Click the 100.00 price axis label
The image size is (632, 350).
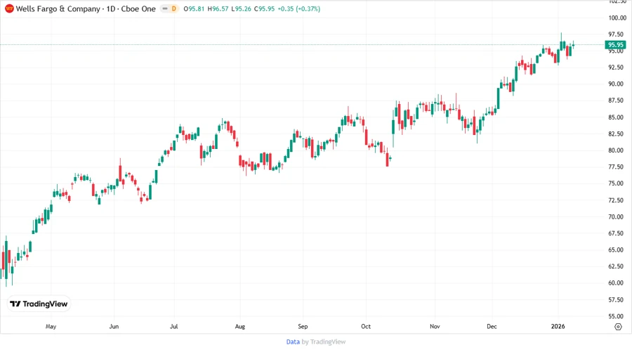coord(617,18)
